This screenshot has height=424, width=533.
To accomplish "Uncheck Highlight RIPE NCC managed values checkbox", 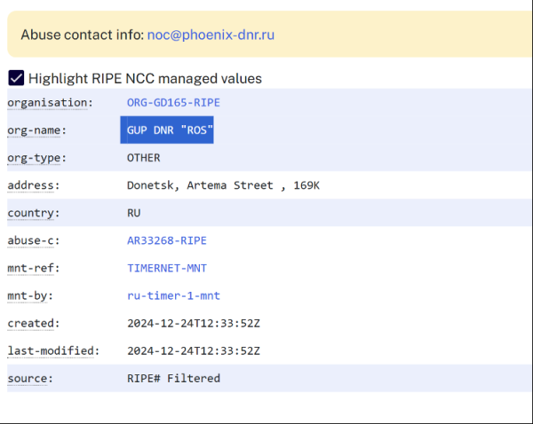I will point(16,78).
